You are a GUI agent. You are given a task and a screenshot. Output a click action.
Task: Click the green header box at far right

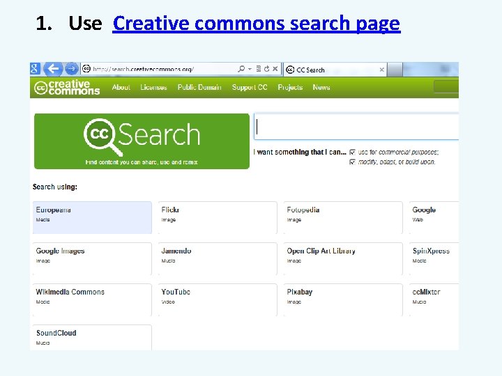[x=446, y=86]
